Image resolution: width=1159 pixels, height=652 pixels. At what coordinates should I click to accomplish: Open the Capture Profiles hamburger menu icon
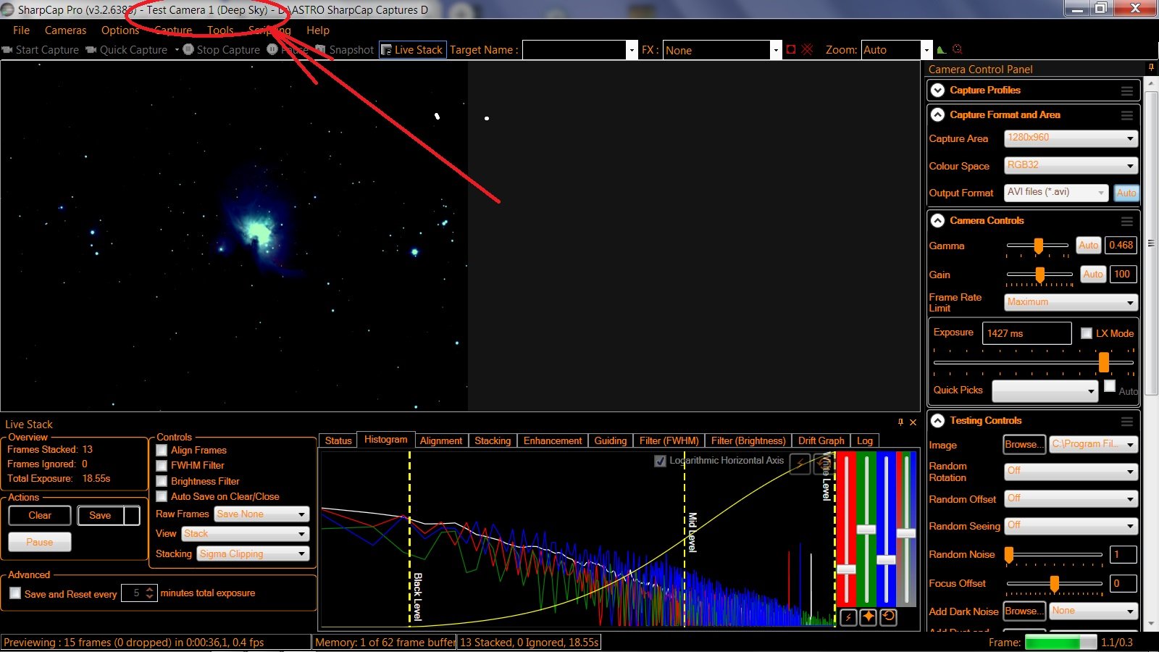[x=1127, y=91]
